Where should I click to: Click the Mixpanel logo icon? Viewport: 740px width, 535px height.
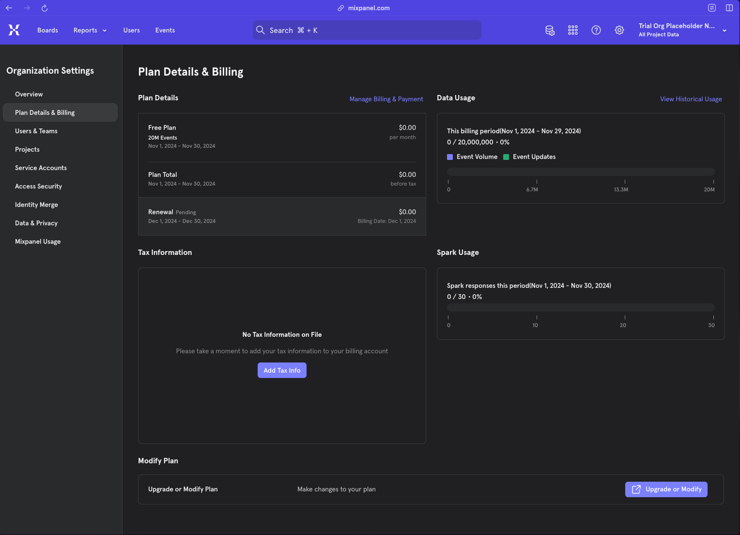tap(14, 30)
